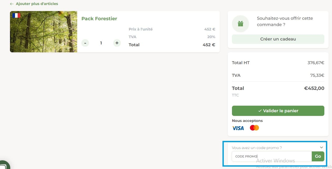Select the Visa payment icon

(x=238, y=128)
